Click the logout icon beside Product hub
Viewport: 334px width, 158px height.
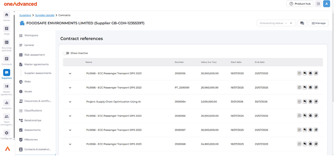coord(318,4)
